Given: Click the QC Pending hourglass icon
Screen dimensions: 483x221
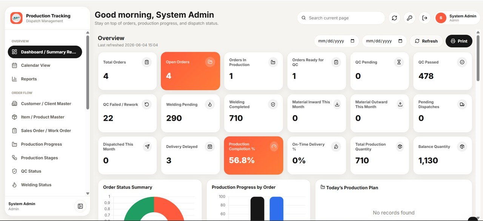Looking at the screenshot, I should coord(399,62).
